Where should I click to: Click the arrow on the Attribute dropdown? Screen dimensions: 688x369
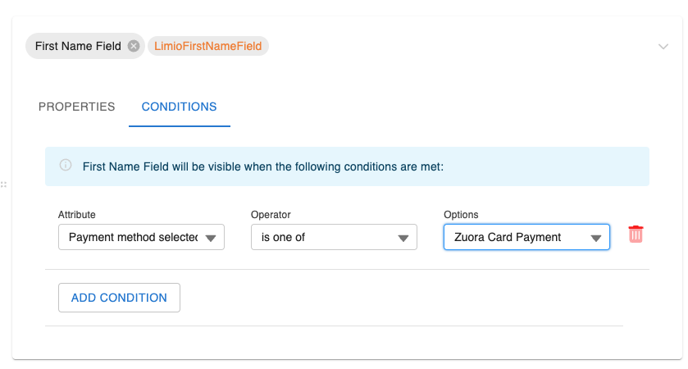211,239
